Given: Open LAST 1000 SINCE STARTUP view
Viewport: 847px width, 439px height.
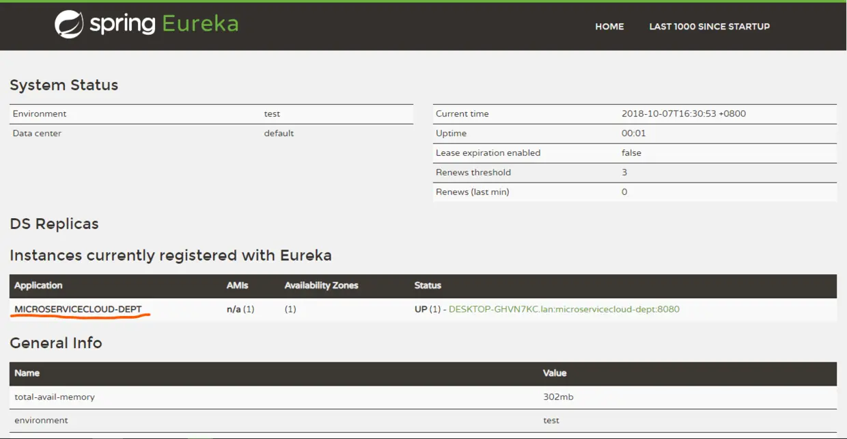Looking at the screenshot, I should (x=709, y=27).
